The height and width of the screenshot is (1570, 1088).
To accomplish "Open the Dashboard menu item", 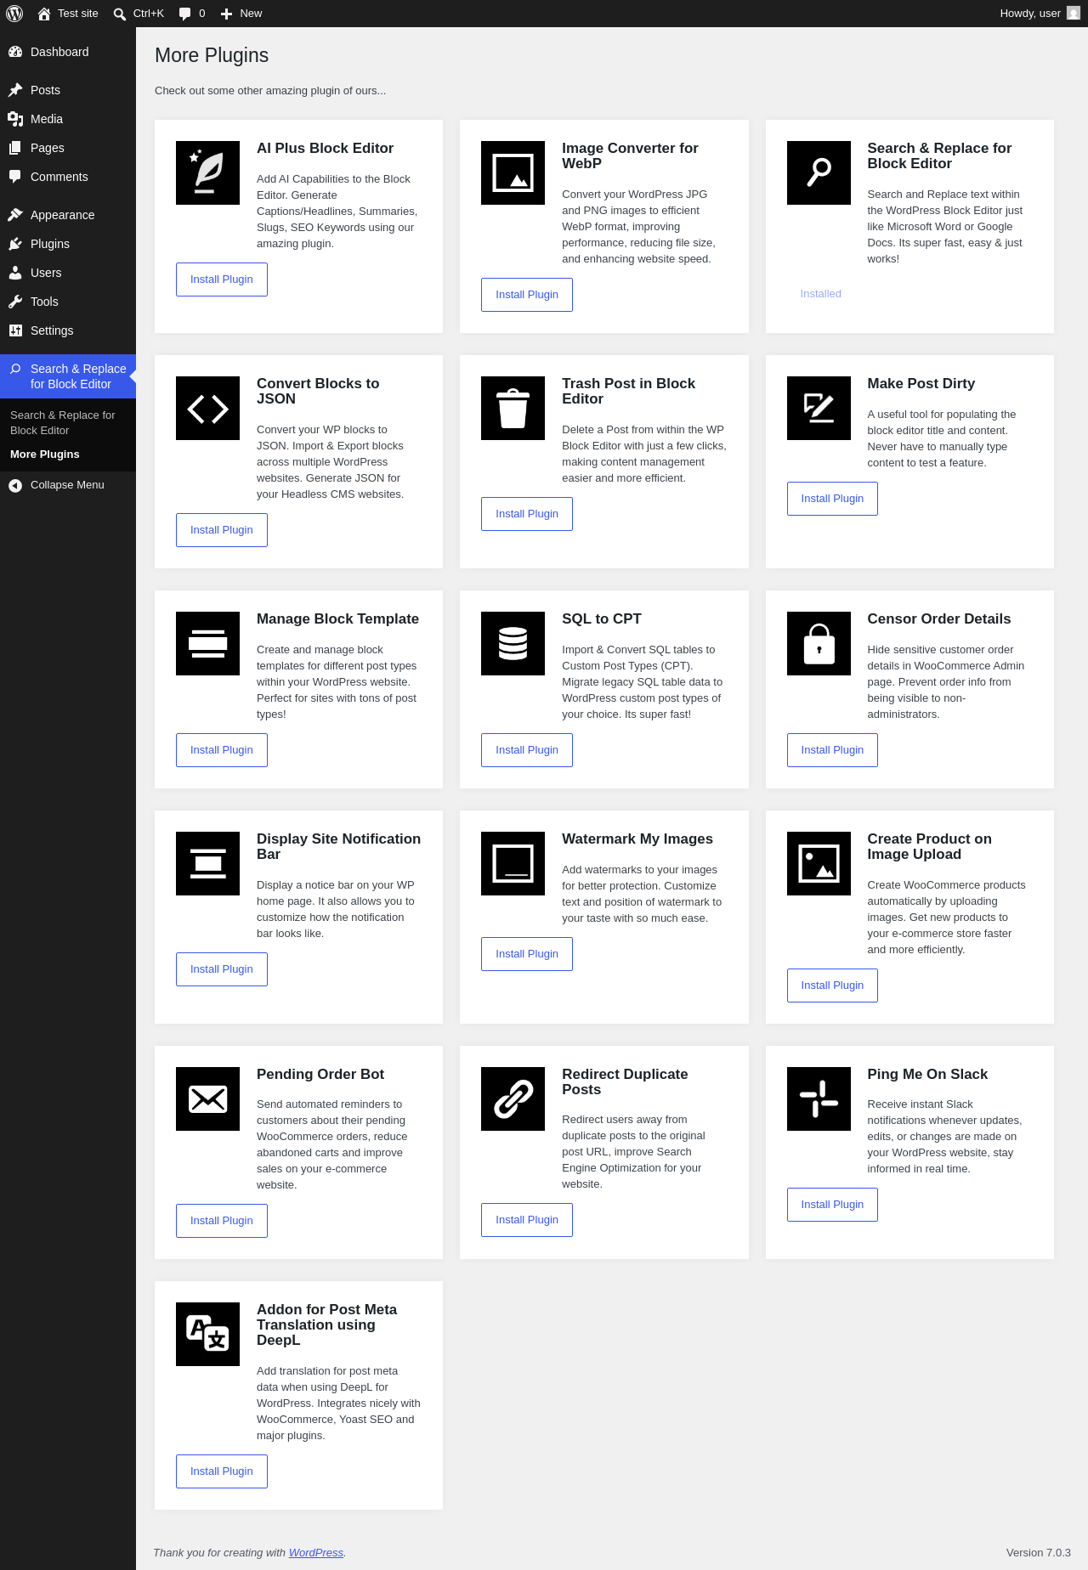I will (68, 52).
